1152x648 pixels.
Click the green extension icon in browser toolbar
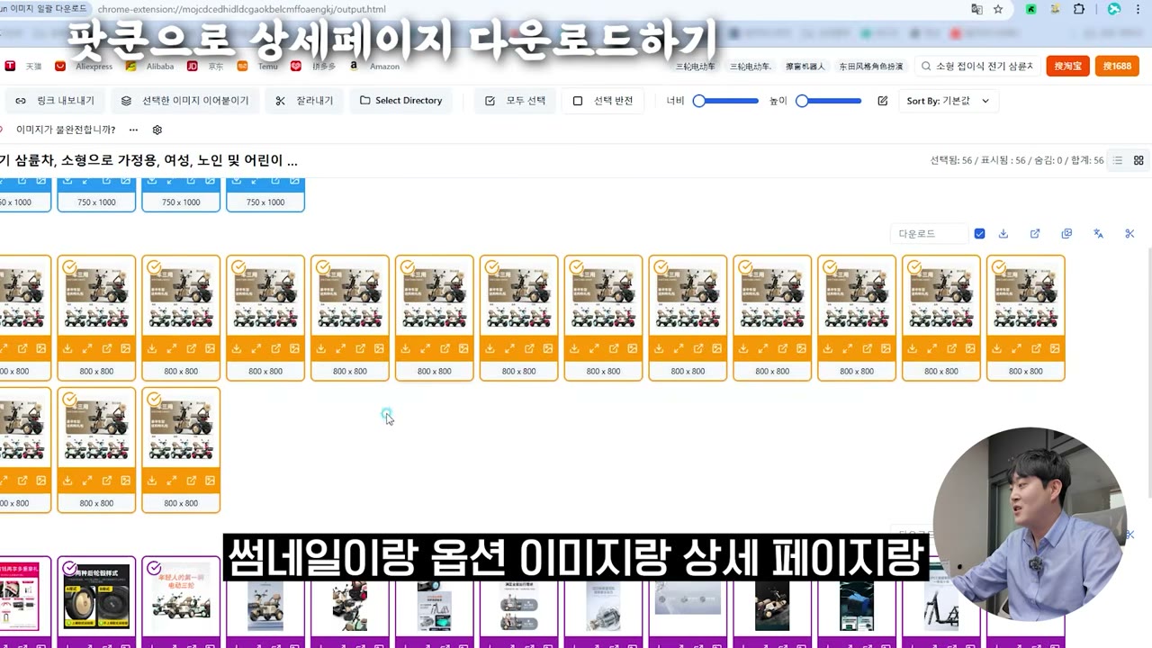(1031, 9)
